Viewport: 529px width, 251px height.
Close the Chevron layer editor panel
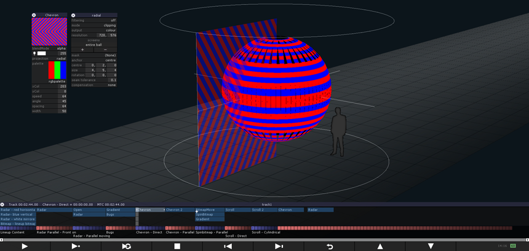coord(34,15)
